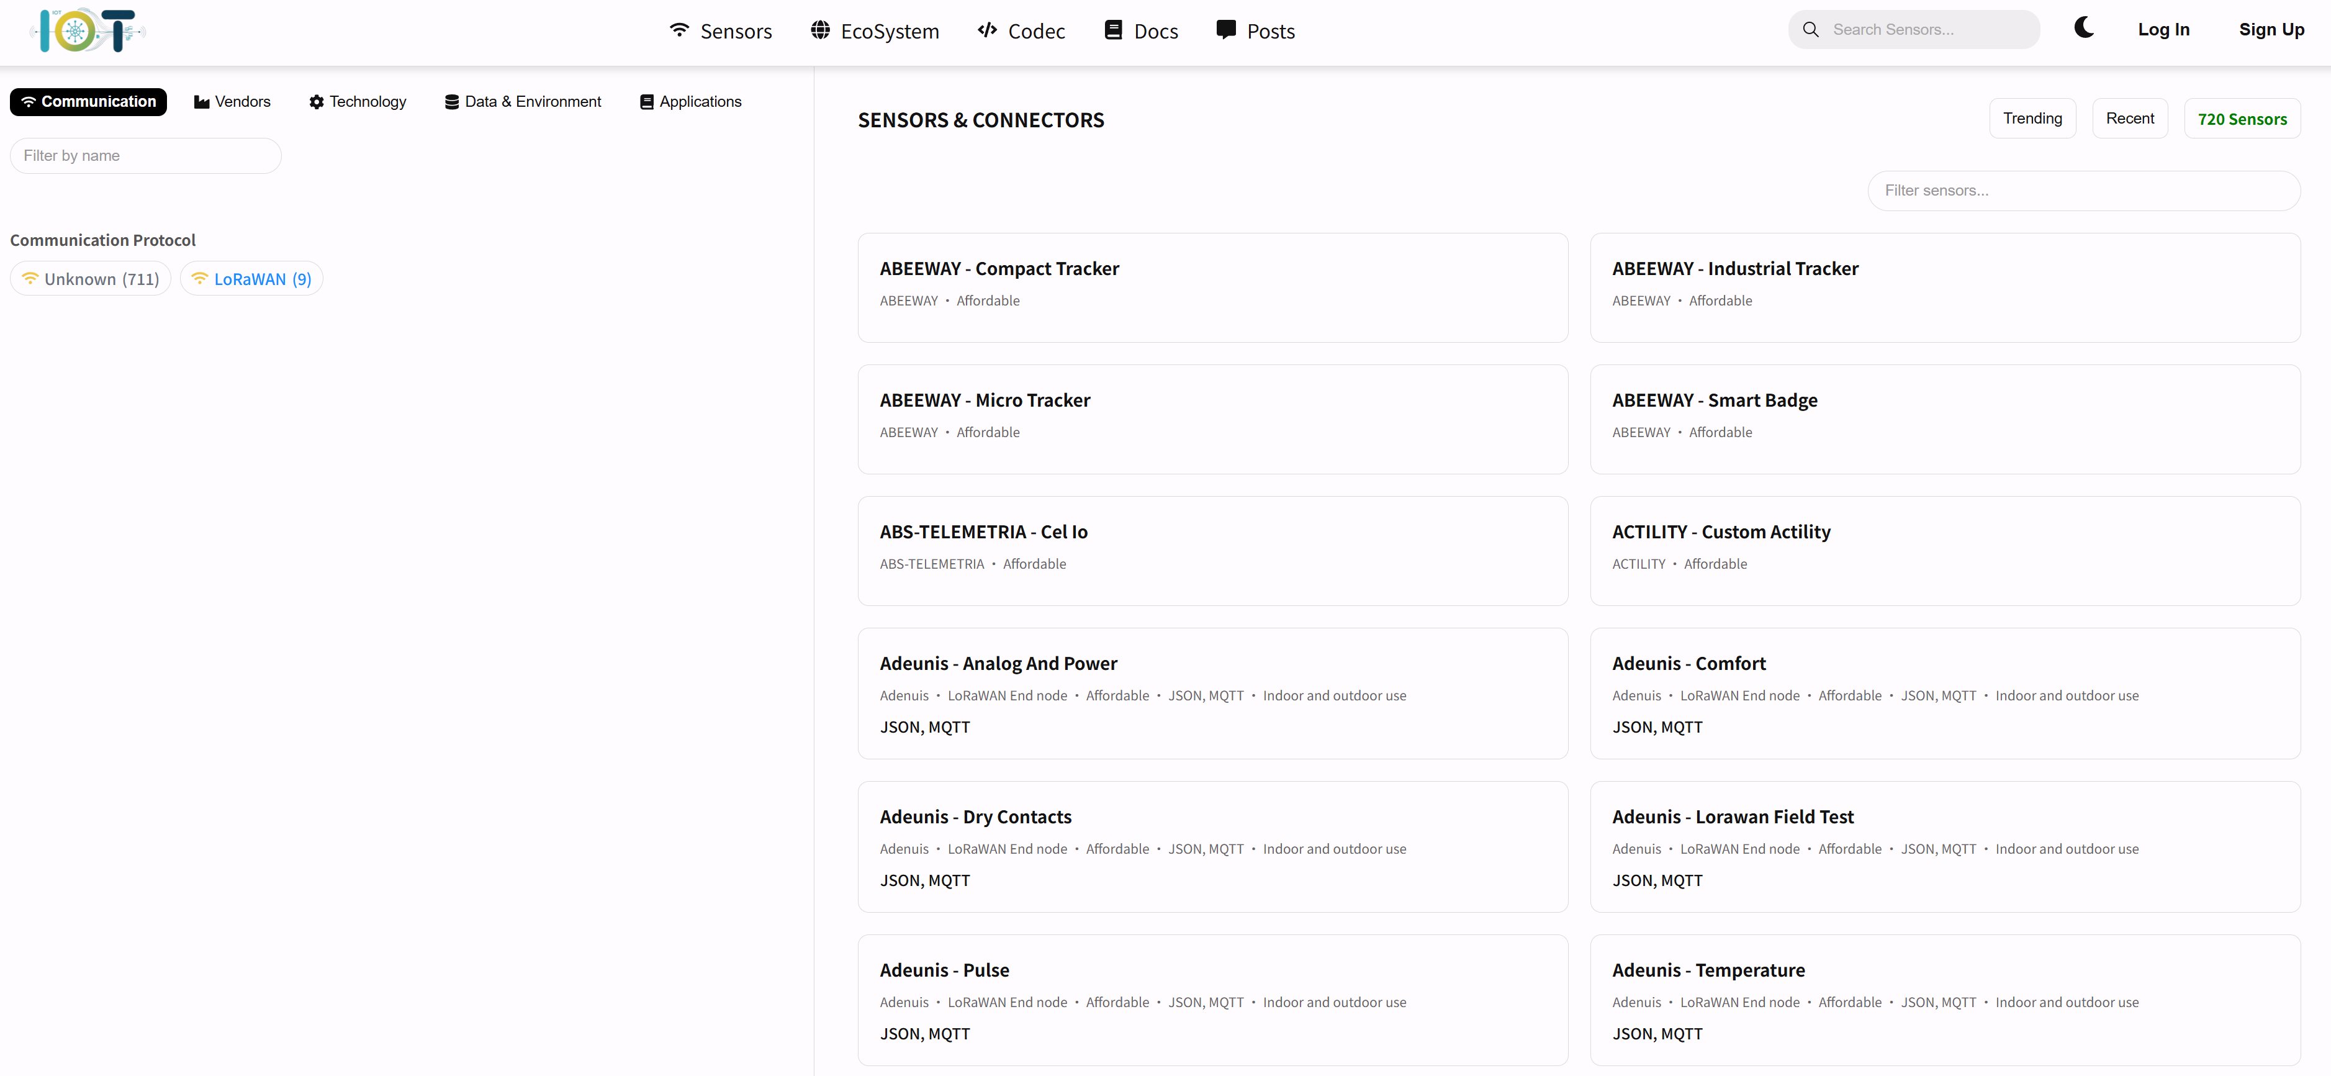Click the gear icon on Technology tab

316,102
